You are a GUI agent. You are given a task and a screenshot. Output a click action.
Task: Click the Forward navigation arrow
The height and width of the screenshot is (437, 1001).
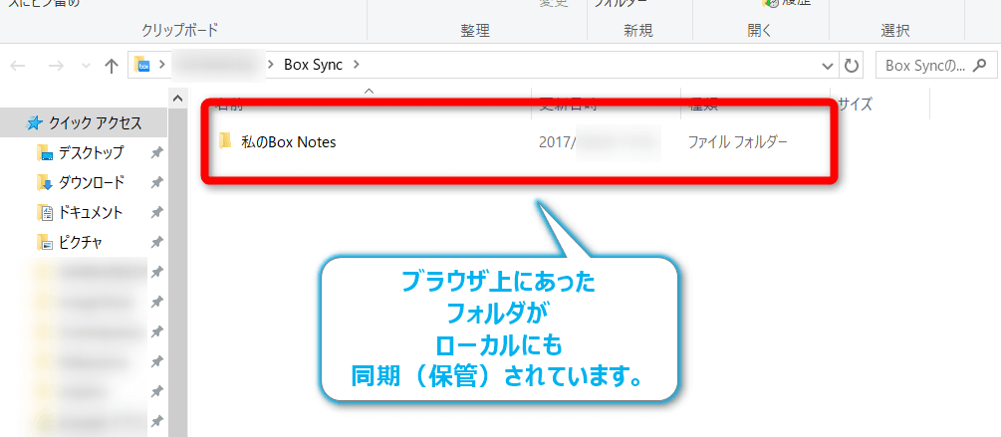tap(55, 66)
